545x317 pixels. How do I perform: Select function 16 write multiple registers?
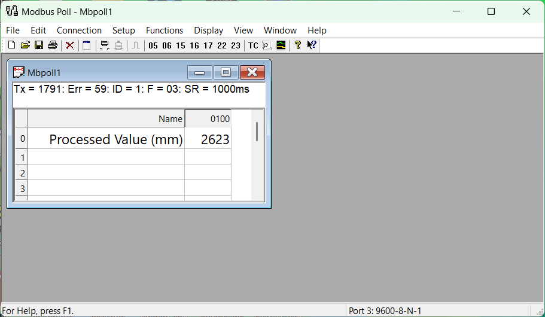(194, 45)
